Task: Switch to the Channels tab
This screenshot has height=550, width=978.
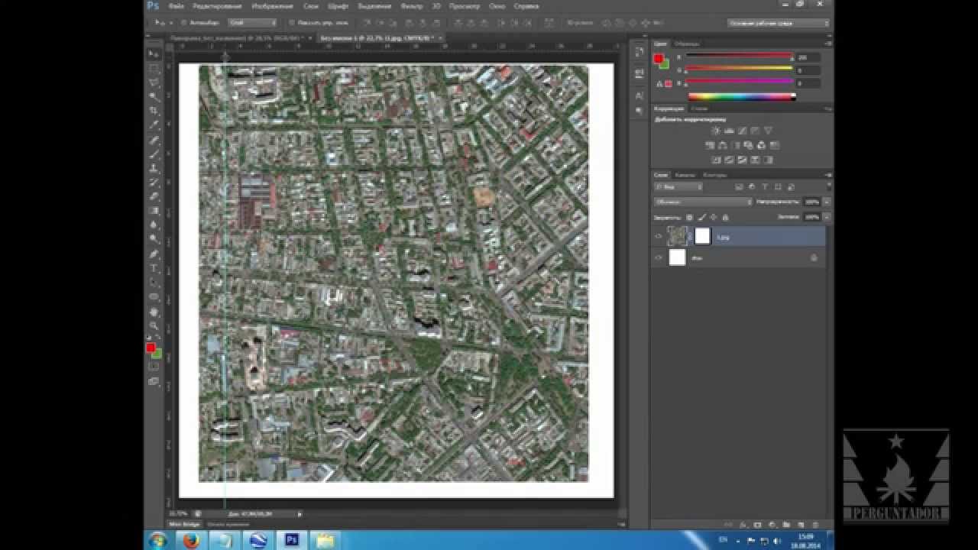Action: coord(685,175)
